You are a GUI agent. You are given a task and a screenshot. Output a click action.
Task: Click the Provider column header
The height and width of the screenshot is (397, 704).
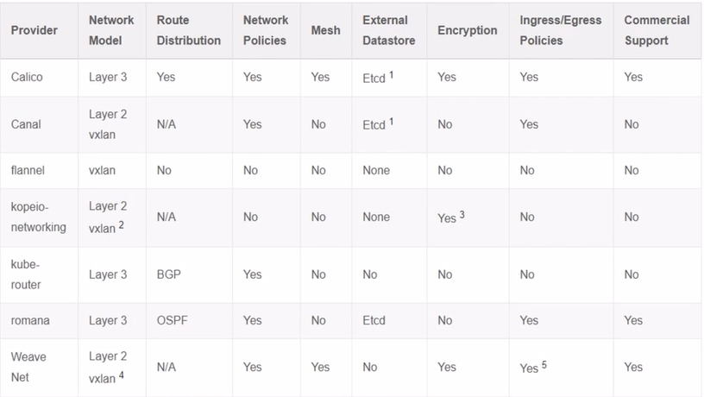coord(35,30)
